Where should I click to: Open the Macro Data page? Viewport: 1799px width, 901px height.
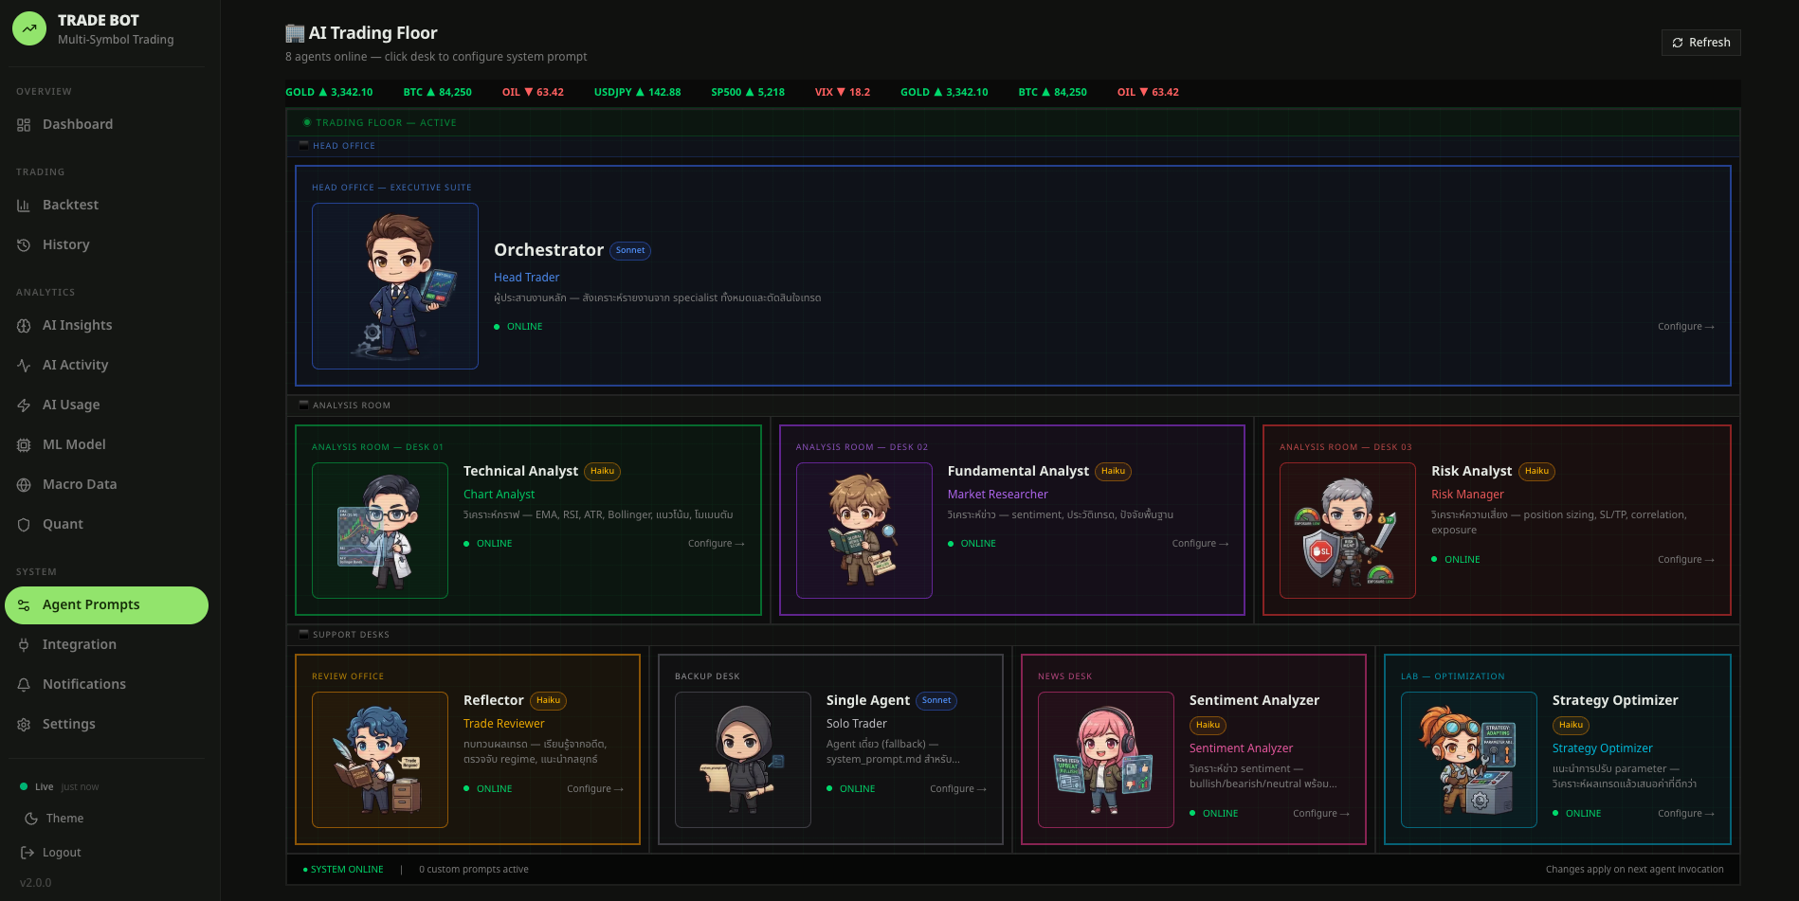click(106, 485)
